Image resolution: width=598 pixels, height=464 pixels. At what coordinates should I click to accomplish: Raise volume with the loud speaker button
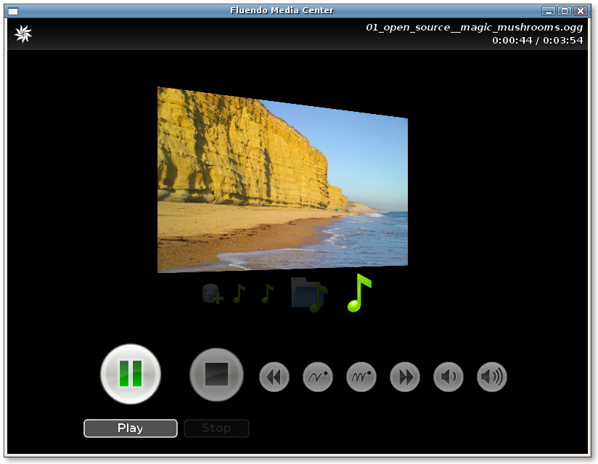[x=491, y=377]
